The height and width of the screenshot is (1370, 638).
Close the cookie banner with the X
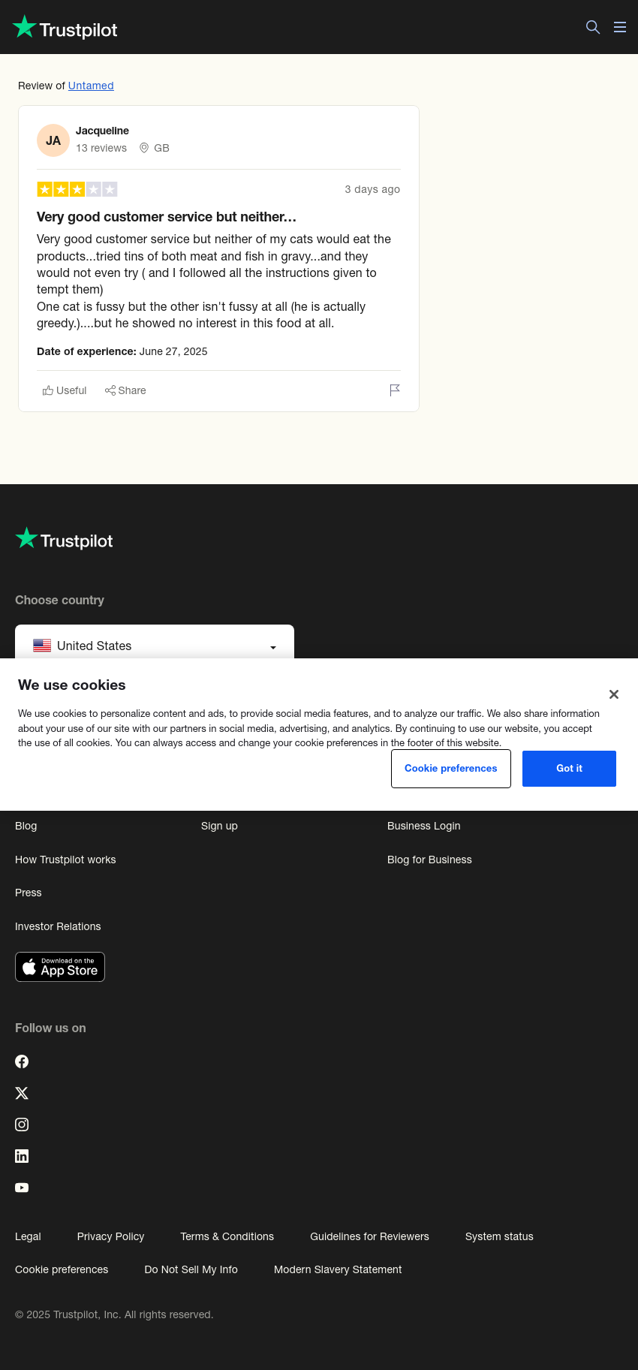[x=614, y=694]
